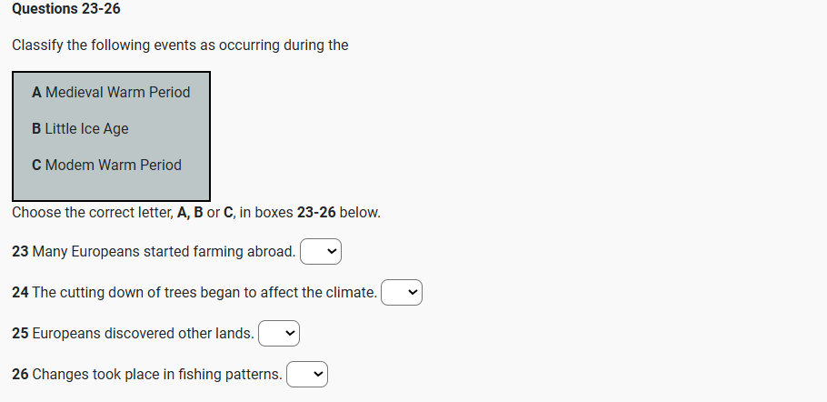This screenshot has width=827, height=402.
Task: Click the bold letter A in options box
Action: click(36, 92)
